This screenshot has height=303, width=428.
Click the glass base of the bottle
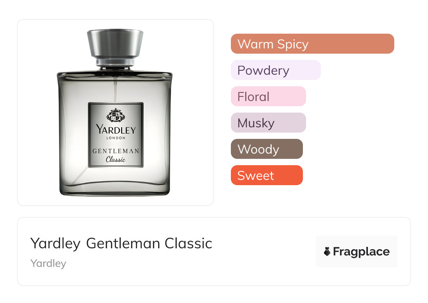[x=115, y=188]
